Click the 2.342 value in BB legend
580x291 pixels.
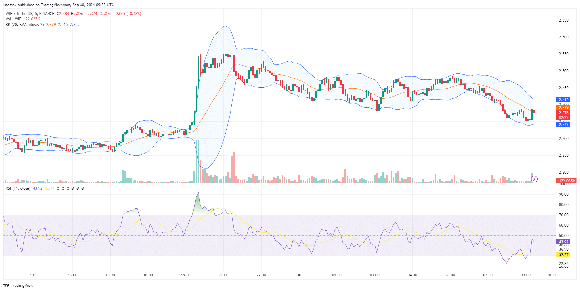pos(75,25)
